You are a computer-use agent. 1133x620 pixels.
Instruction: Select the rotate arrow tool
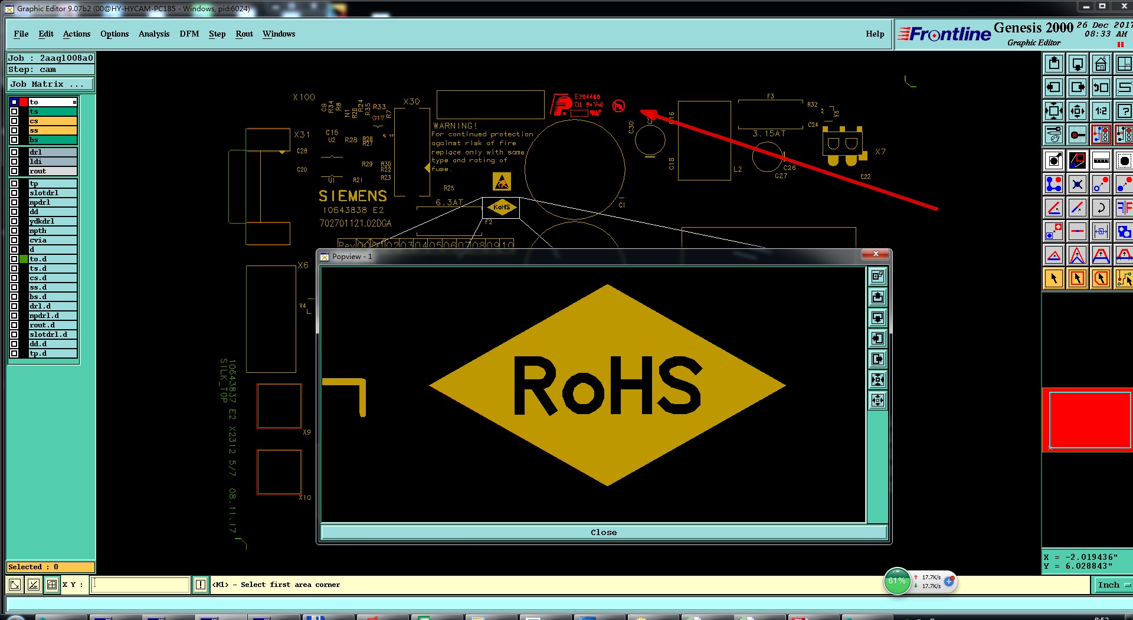point(1101,208)
